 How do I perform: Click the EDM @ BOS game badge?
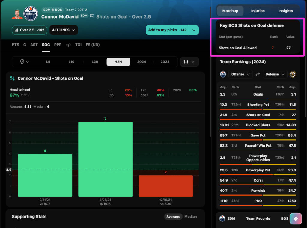pyautogui.click(x=52, y=10)
